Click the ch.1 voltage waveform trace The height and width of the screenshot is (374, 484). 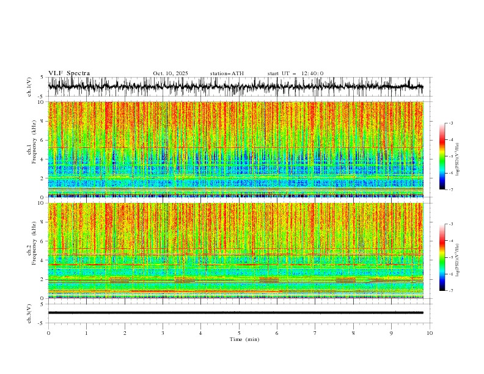pyautogui.click(x=235, y=87)
